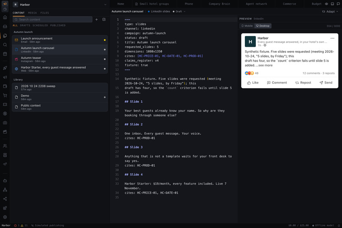Open the home icon in the left sidebar
The image size is (342, 228).
point(5,17)
